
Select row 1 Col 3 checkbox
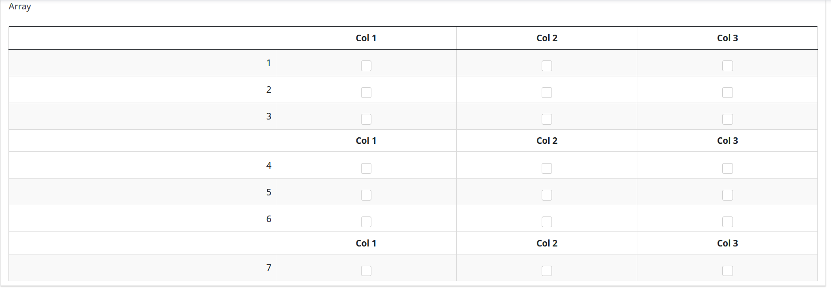point(727,66)
